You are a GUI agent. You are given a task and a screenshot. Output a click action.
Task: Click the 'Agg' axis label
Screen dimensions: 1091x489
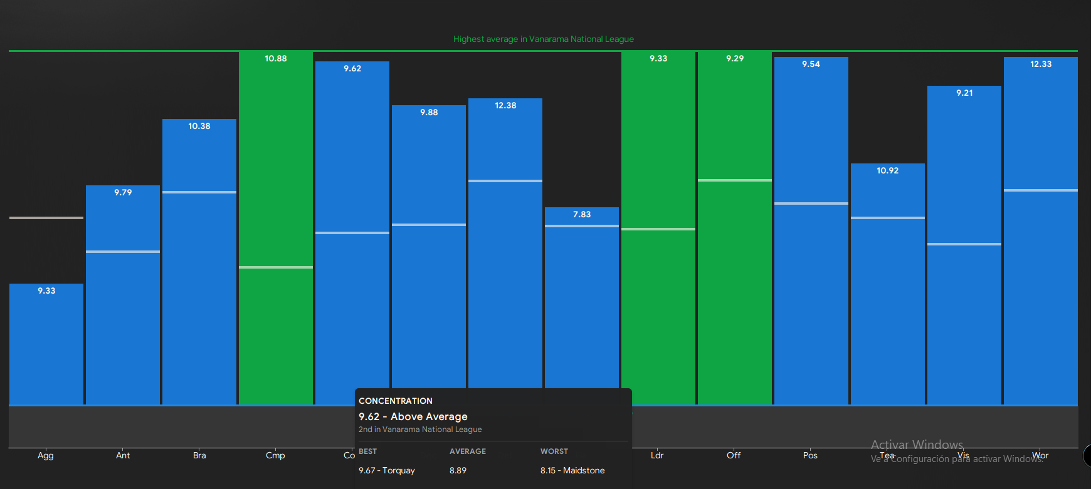click(x=46, y=456)
